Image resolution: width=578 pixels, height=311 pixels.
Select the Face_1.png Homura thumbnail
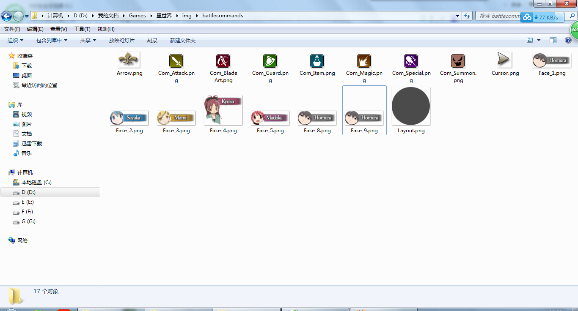(x=552, y=61)
